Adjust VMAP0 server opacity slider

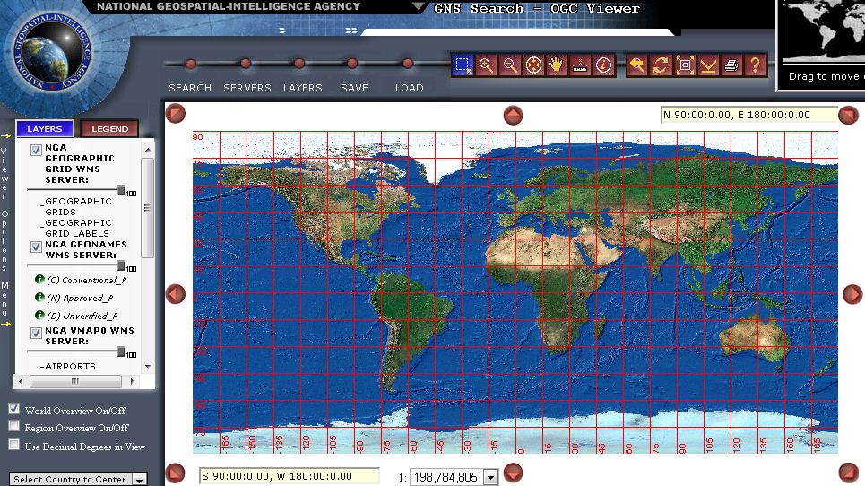tap(121, 351)
